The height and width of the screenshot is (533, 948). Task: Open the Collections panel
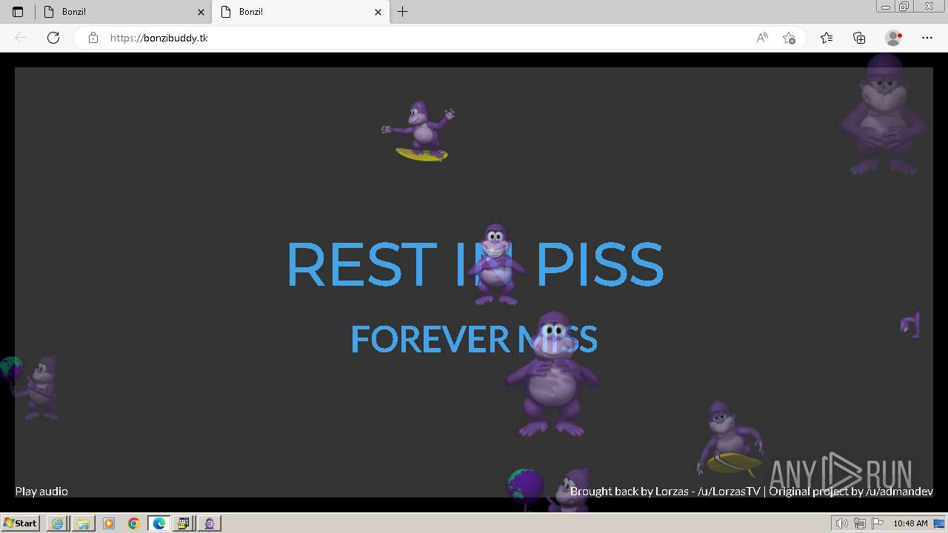pyautogui.click(x=859, y=38)
